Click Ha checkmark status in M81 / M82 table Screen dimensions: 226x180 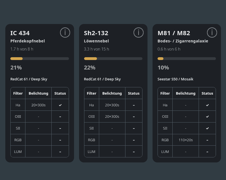(x=207, y=105)
